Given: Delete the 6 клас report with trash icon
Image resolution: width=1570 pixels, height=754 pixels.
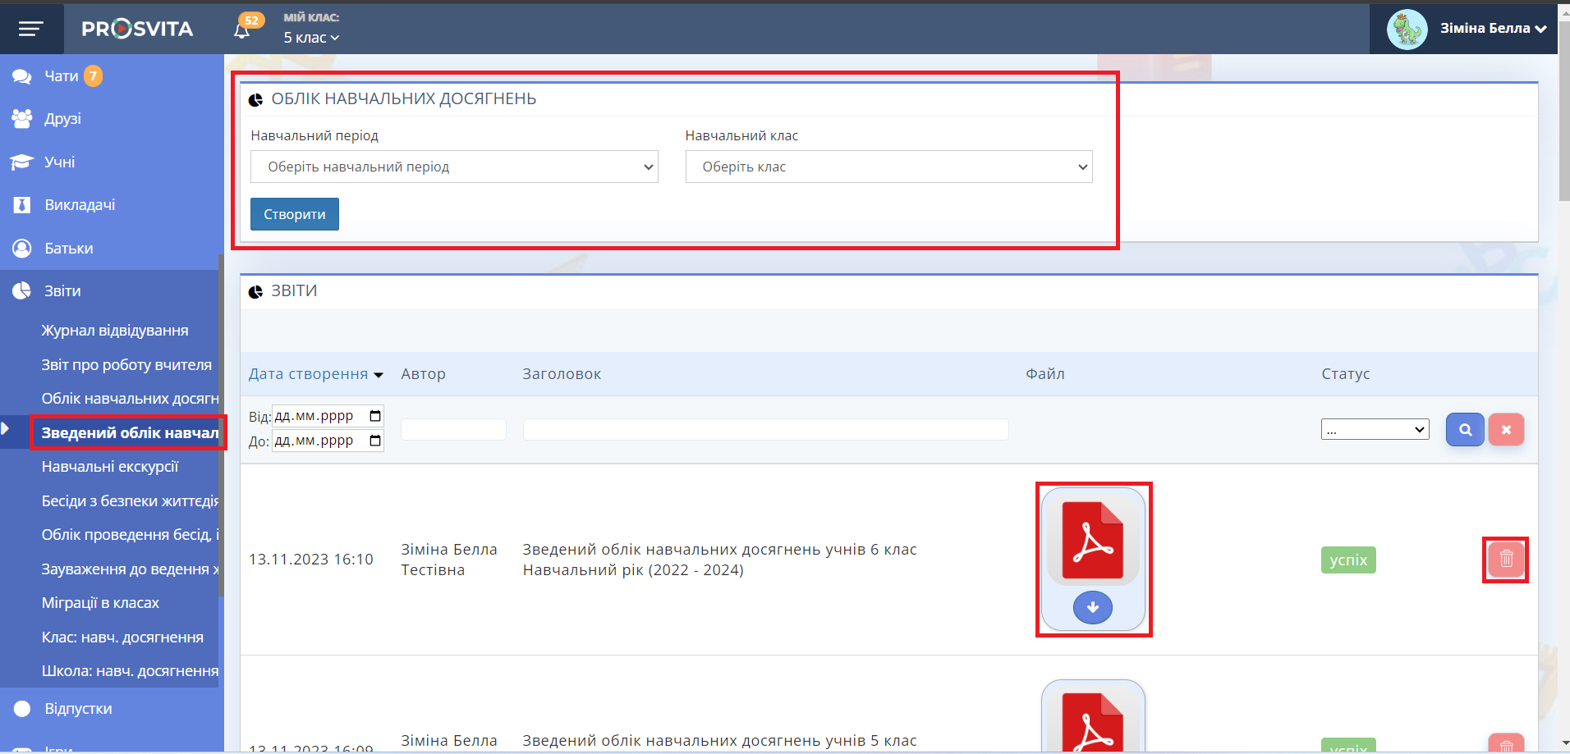Looking at the screenshot, I should [1505, 560].
